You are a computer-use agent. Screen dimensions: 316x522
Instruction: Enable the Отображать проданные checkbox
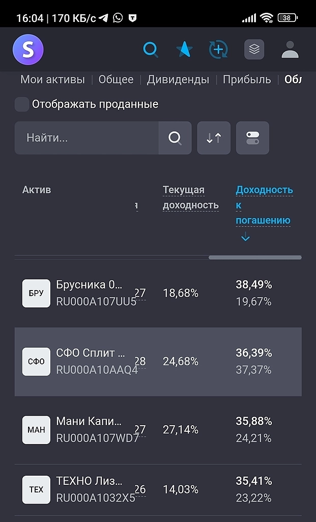[22, 105]
